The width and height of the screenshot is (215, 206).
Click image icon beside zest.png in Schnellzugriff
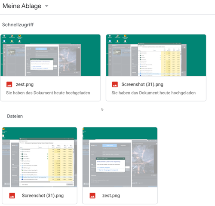tap(9, 84)
